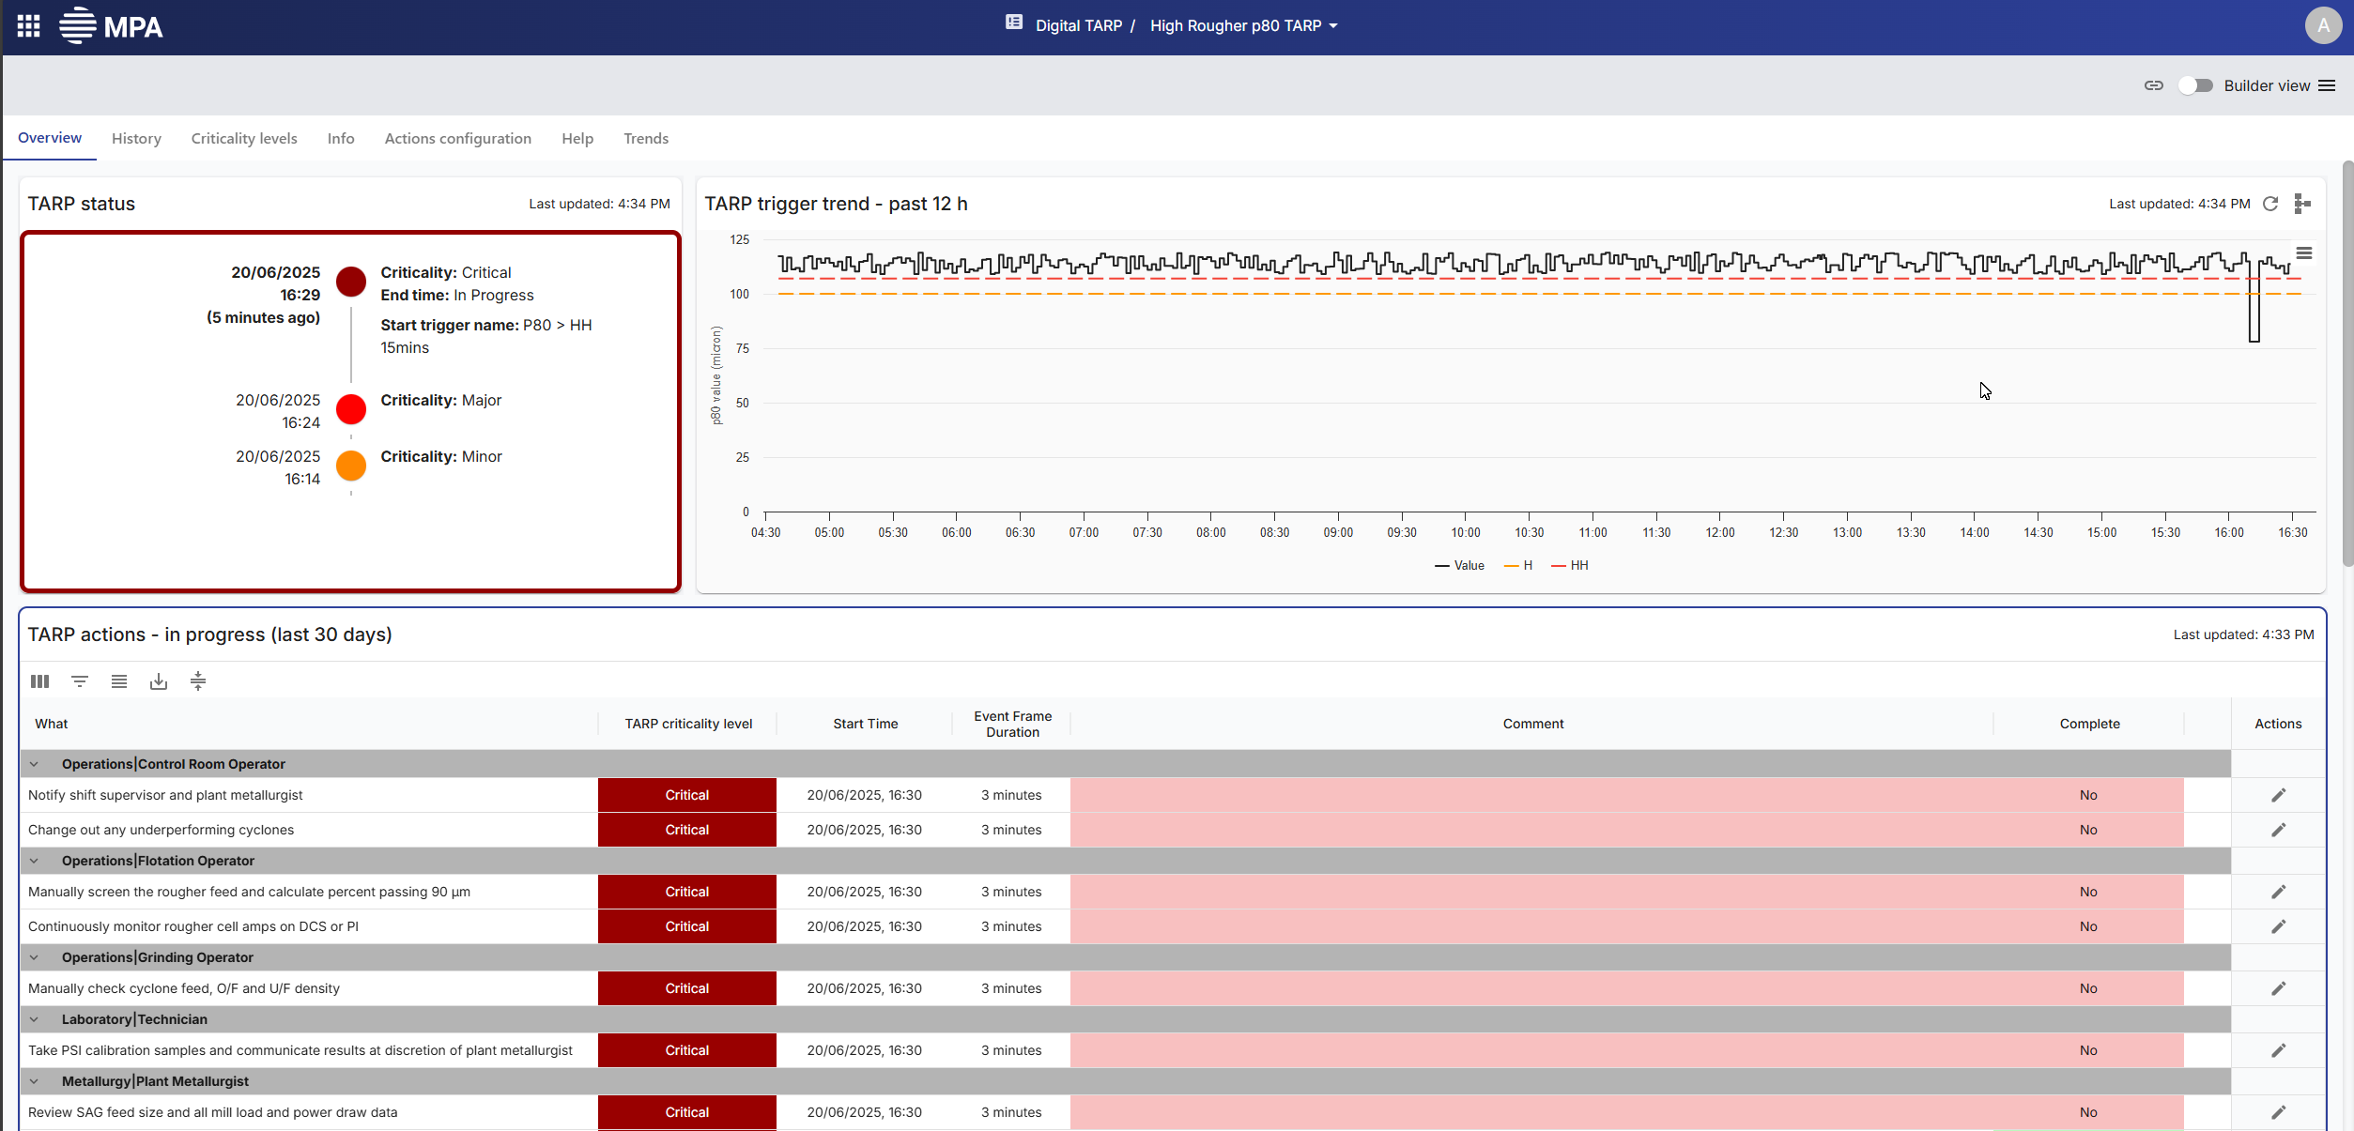
Task: Collapse Laboratory|Technician group
Action: 34,1019
